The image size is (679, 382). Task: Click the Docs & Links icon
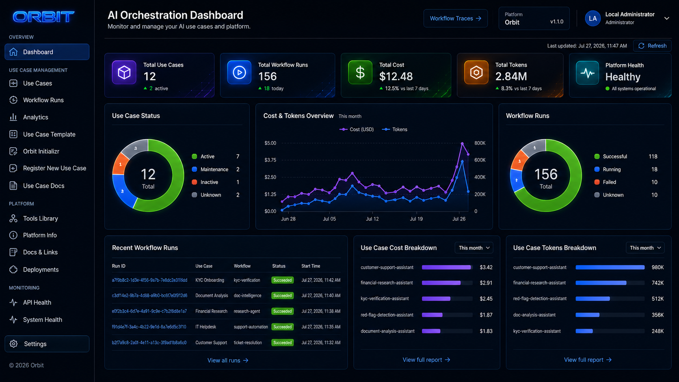click(x=13, y=252)
